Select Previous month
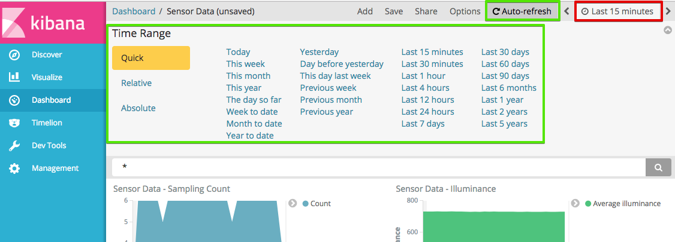This screenshot has height=242, width=675. click(331, 100)
